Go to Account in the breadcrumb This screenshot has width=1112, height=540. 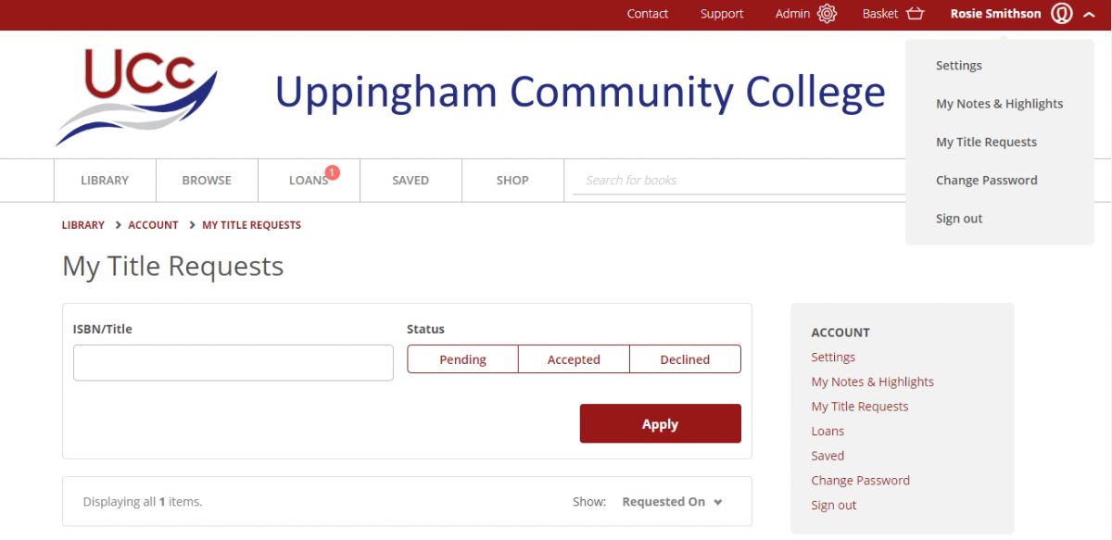coord(153,225)
